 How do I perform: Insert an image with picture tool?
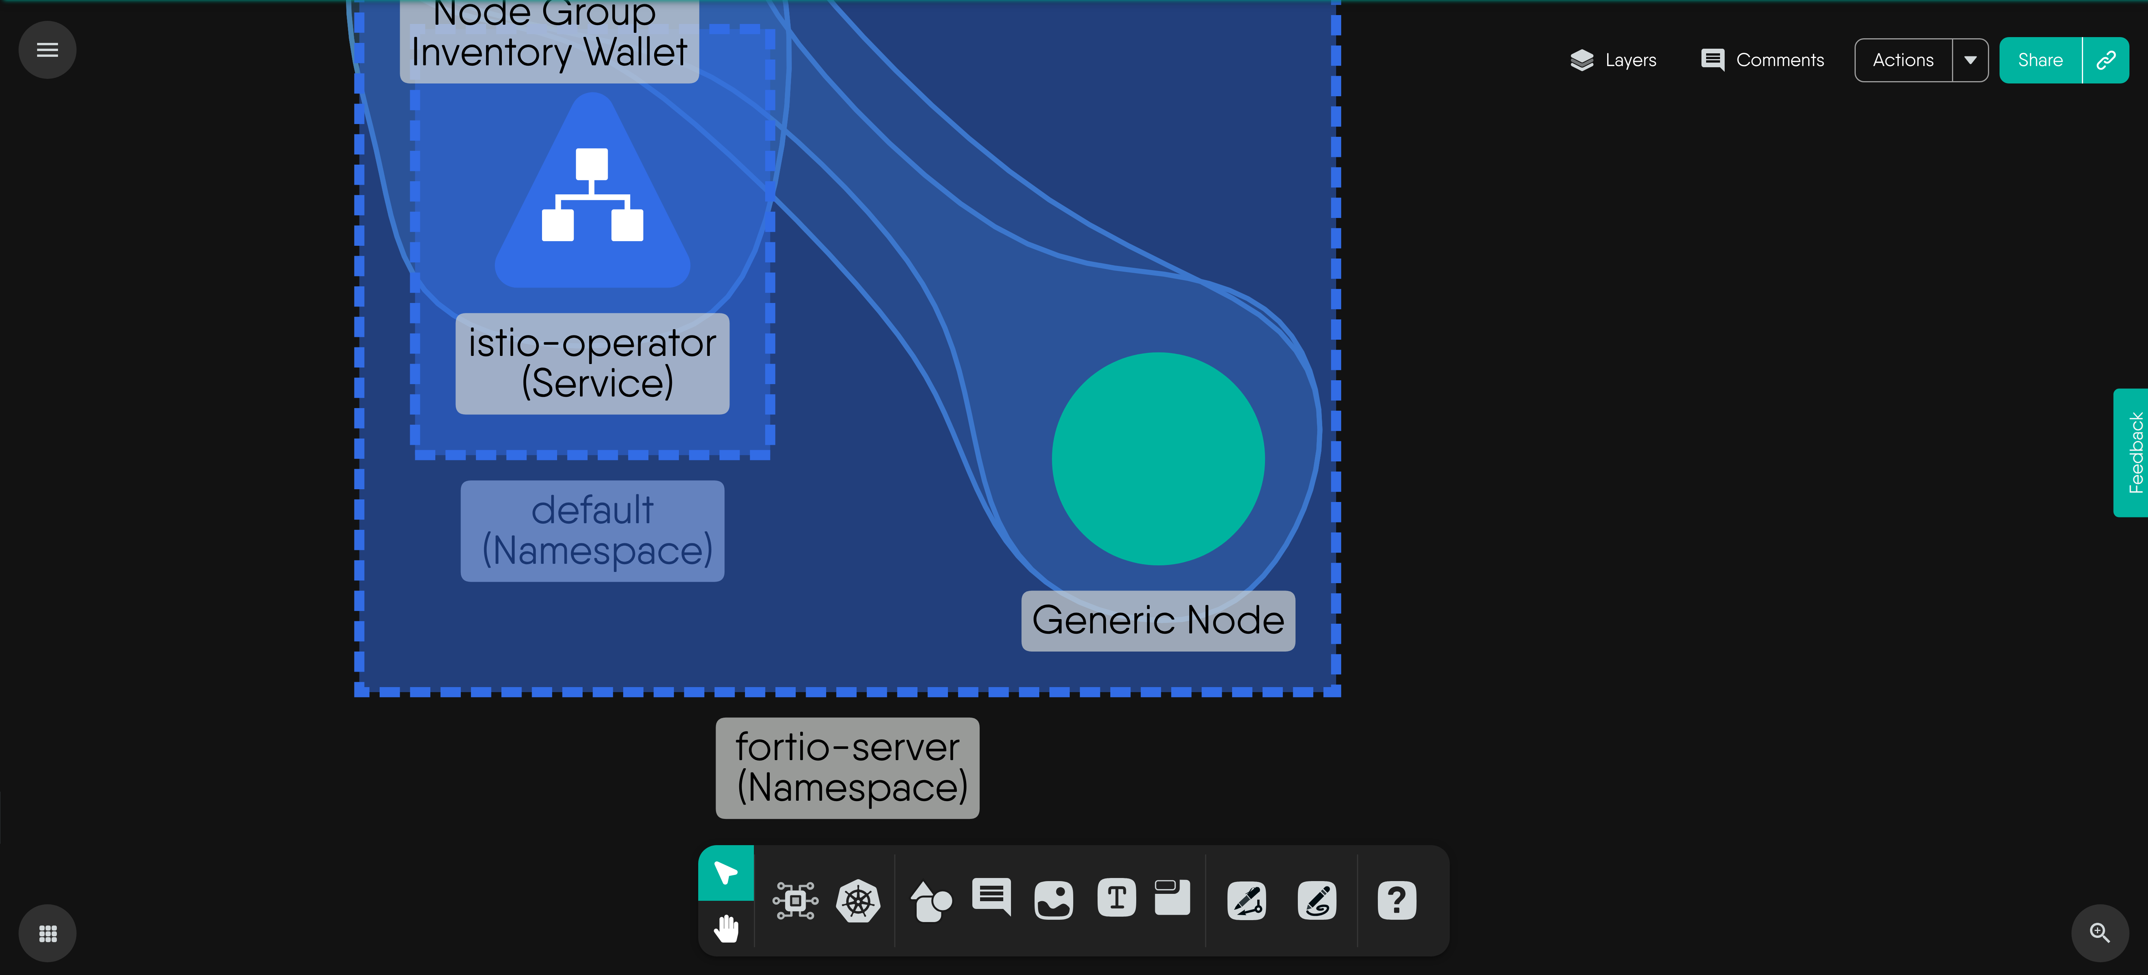coord(1053,901)
